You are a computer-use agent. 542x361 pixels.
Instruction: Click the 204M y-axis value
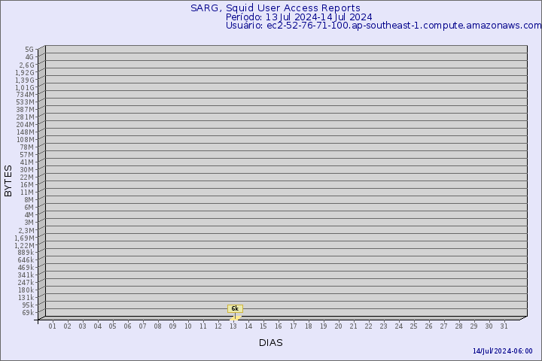click(26, 125)
